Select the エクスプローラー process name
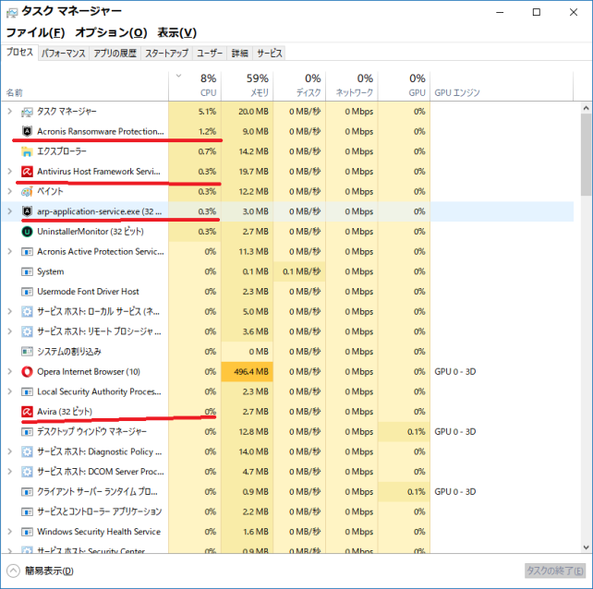The height and width of the screenshot is (589, 593). click(x=62, y=151)
